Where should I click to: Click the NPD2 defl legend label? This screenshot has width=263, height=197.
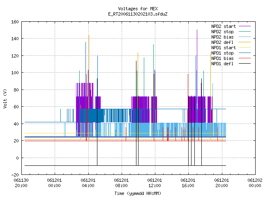pyautogui.click(x=222, y=42)
